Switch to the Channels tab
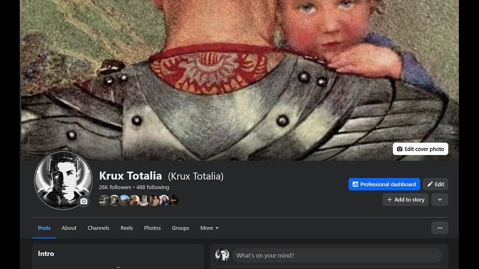The width and height of the screenshot is (479, 269). 98,228
